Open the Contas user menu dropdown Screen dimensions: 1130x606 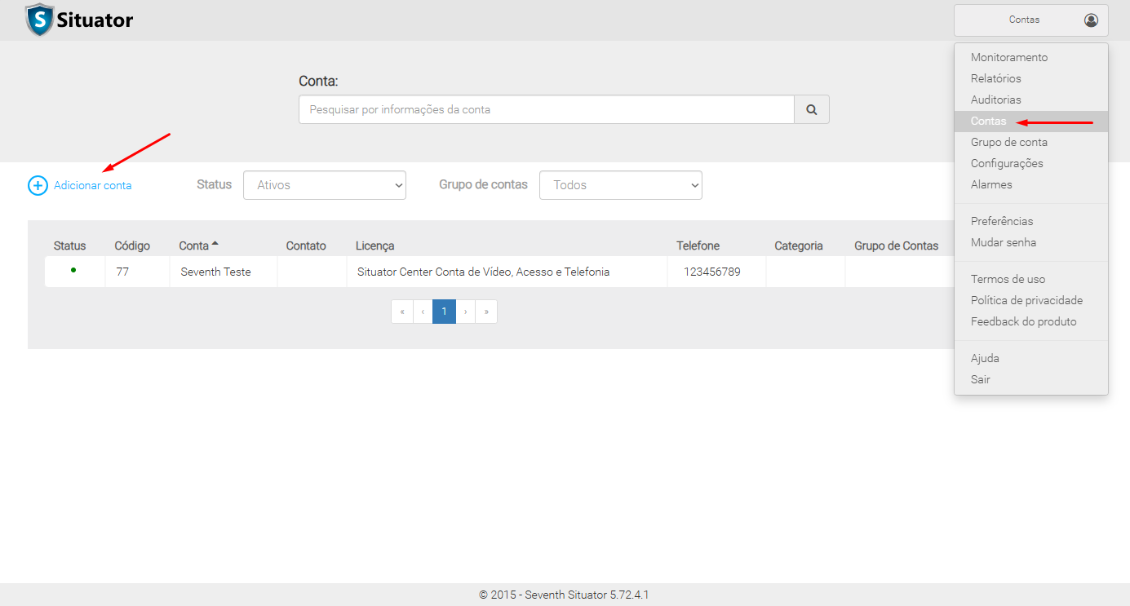pyautogui.click(x=1030, y=20)
